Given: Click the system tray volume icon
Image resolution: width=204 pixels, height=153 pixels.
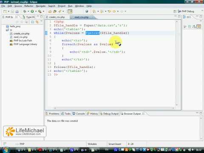Looking at the screenshot, I should pos(193,150).
